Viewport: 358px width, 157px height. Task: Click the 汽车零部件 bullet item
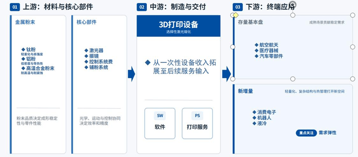269,56
